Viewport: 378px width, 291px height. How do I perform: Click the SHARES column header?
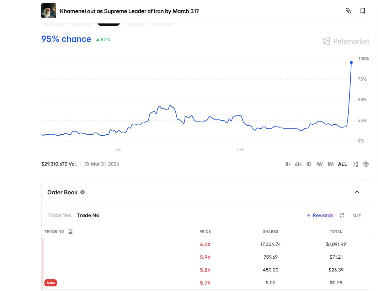(x=271, y=232)
